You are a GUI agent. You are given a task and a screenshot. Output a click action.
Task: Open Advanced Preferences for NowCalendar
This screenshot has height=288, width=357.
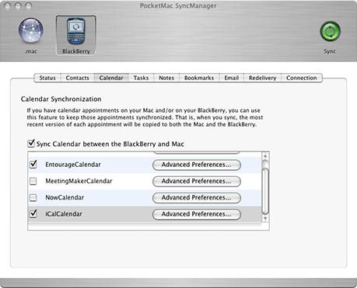tap(197, 198)
